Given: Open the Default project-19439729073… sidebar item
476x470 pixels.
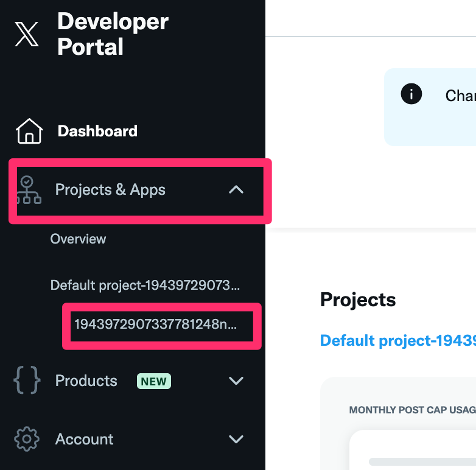Looking at the screenshot, I should click(x=145, y=286).
